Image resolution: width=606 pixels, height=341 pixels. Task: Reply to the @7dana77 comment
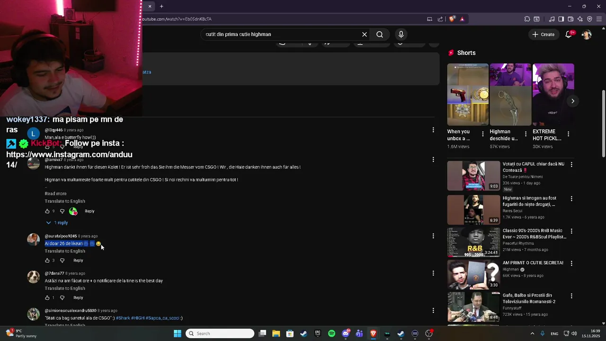[78, 298]
